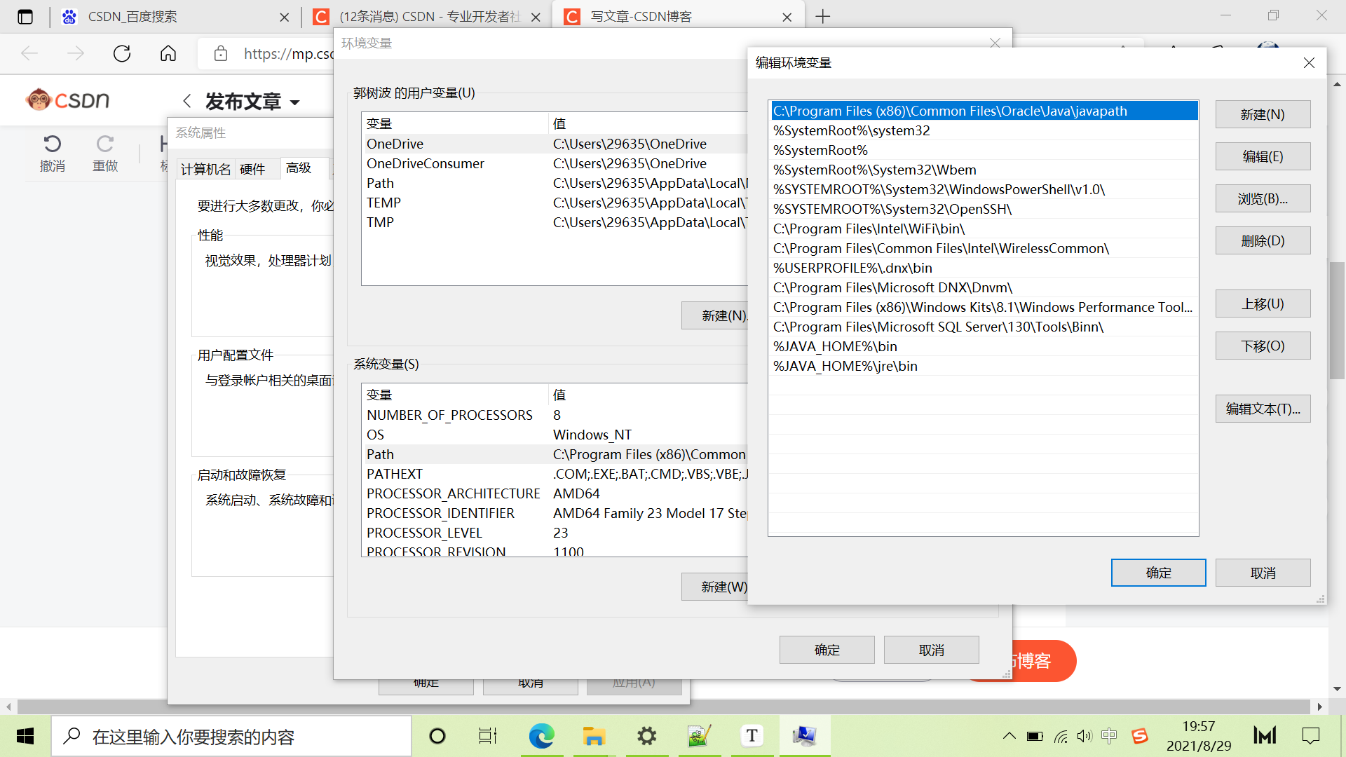
Task: Click the browser refresh icon
Action: (122, 53)
